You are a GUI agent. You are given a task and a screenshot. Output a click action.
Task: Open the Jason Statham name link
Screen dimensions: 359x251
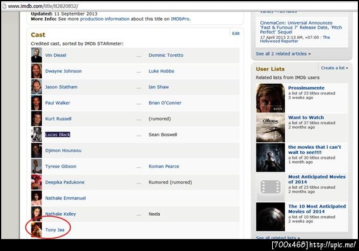pyautogui.click(x=61, y=87)
